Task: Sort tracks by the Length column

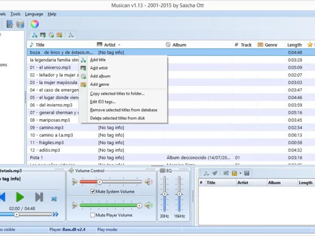Action: coord(294,45)
